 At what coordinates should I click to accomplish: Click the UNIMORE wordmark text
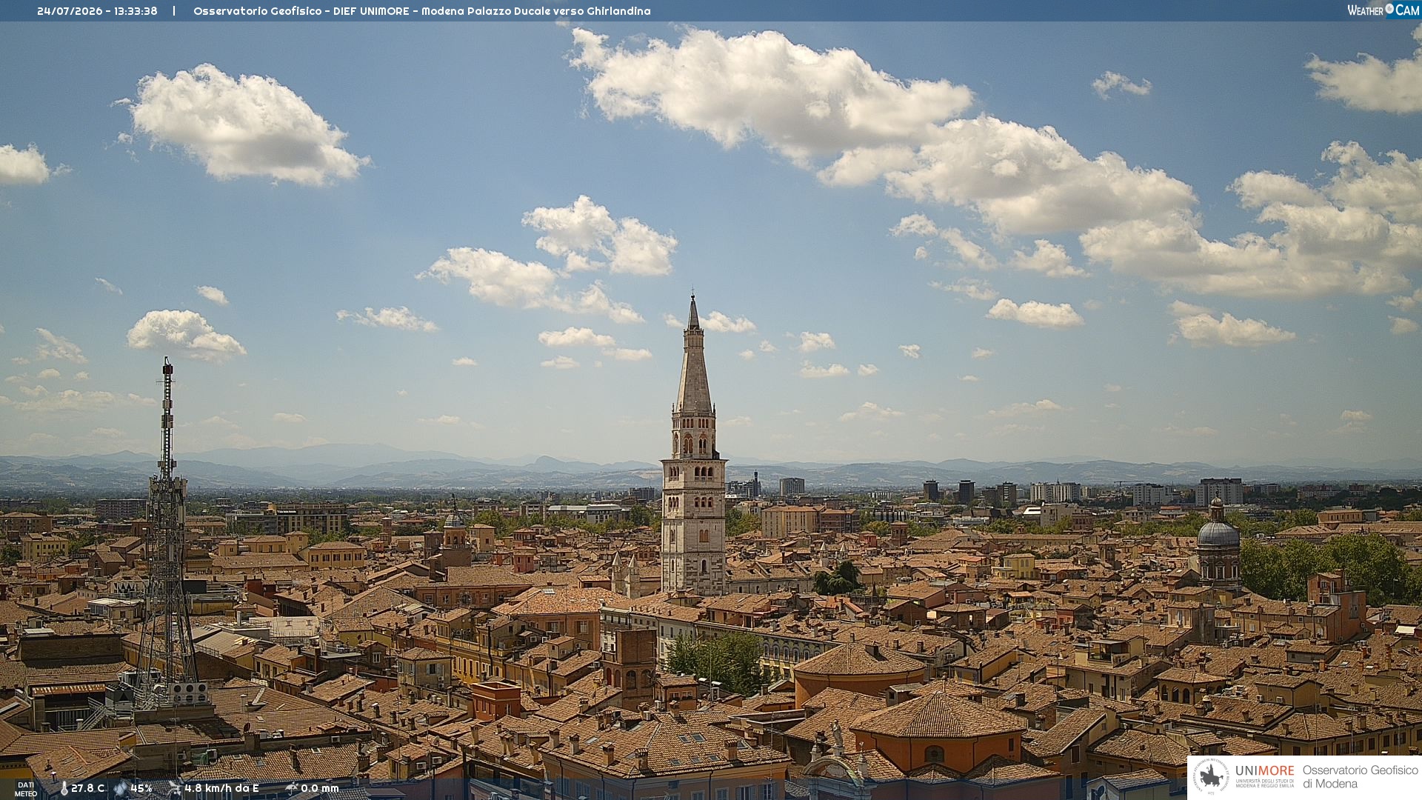coord(1264,771)
